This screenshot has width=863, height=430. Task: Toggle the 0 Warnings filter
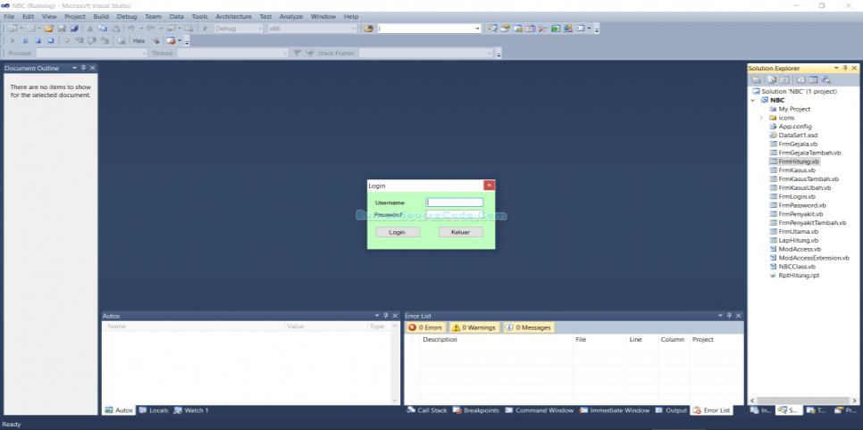point(473,327)
